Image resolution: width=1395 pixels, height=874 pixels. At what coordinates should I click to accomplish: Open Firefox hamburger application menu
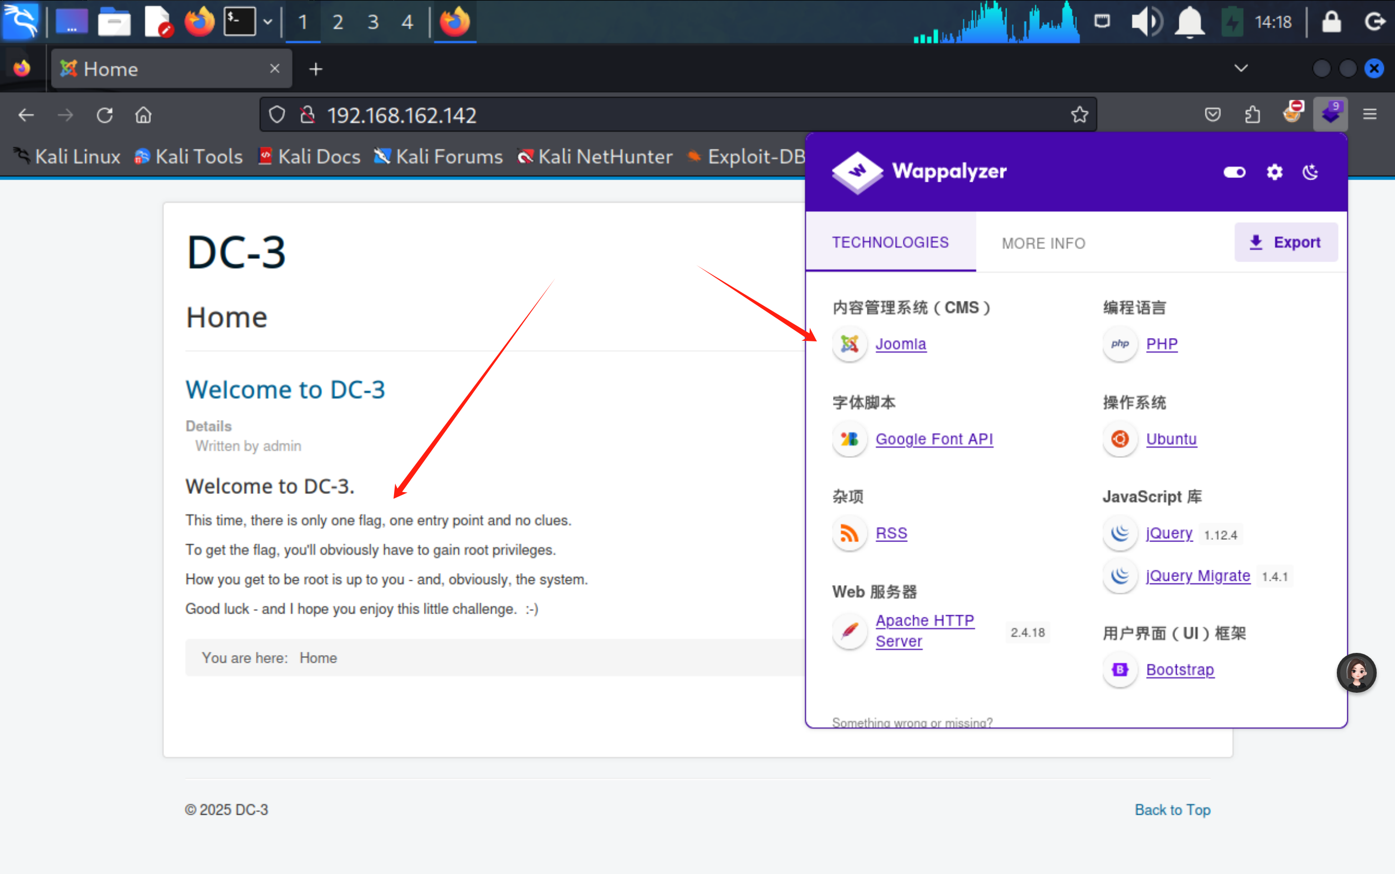click(1370, 115)
